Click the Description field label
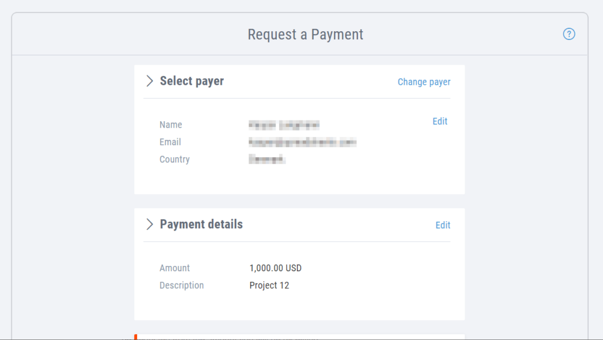Viewport: 603px width, 340px height. [x=181, y=285]
